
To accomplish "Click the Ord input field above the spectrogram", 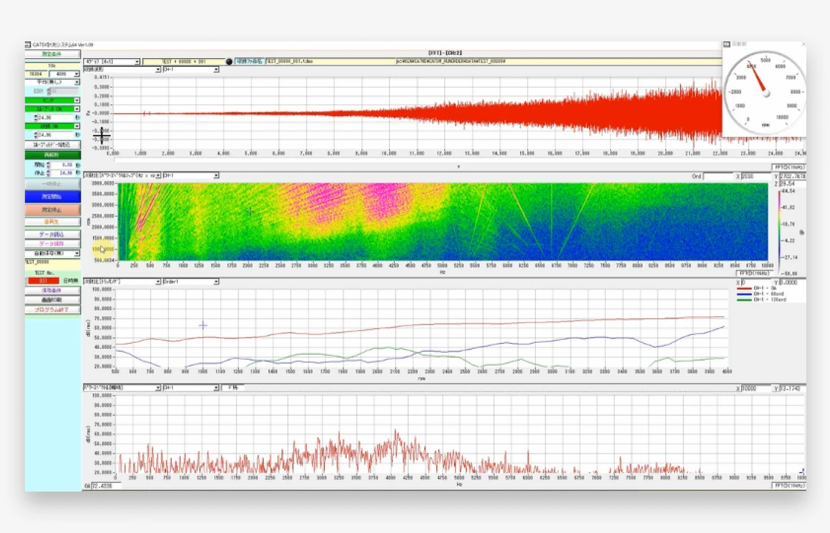I will [718, 176].
